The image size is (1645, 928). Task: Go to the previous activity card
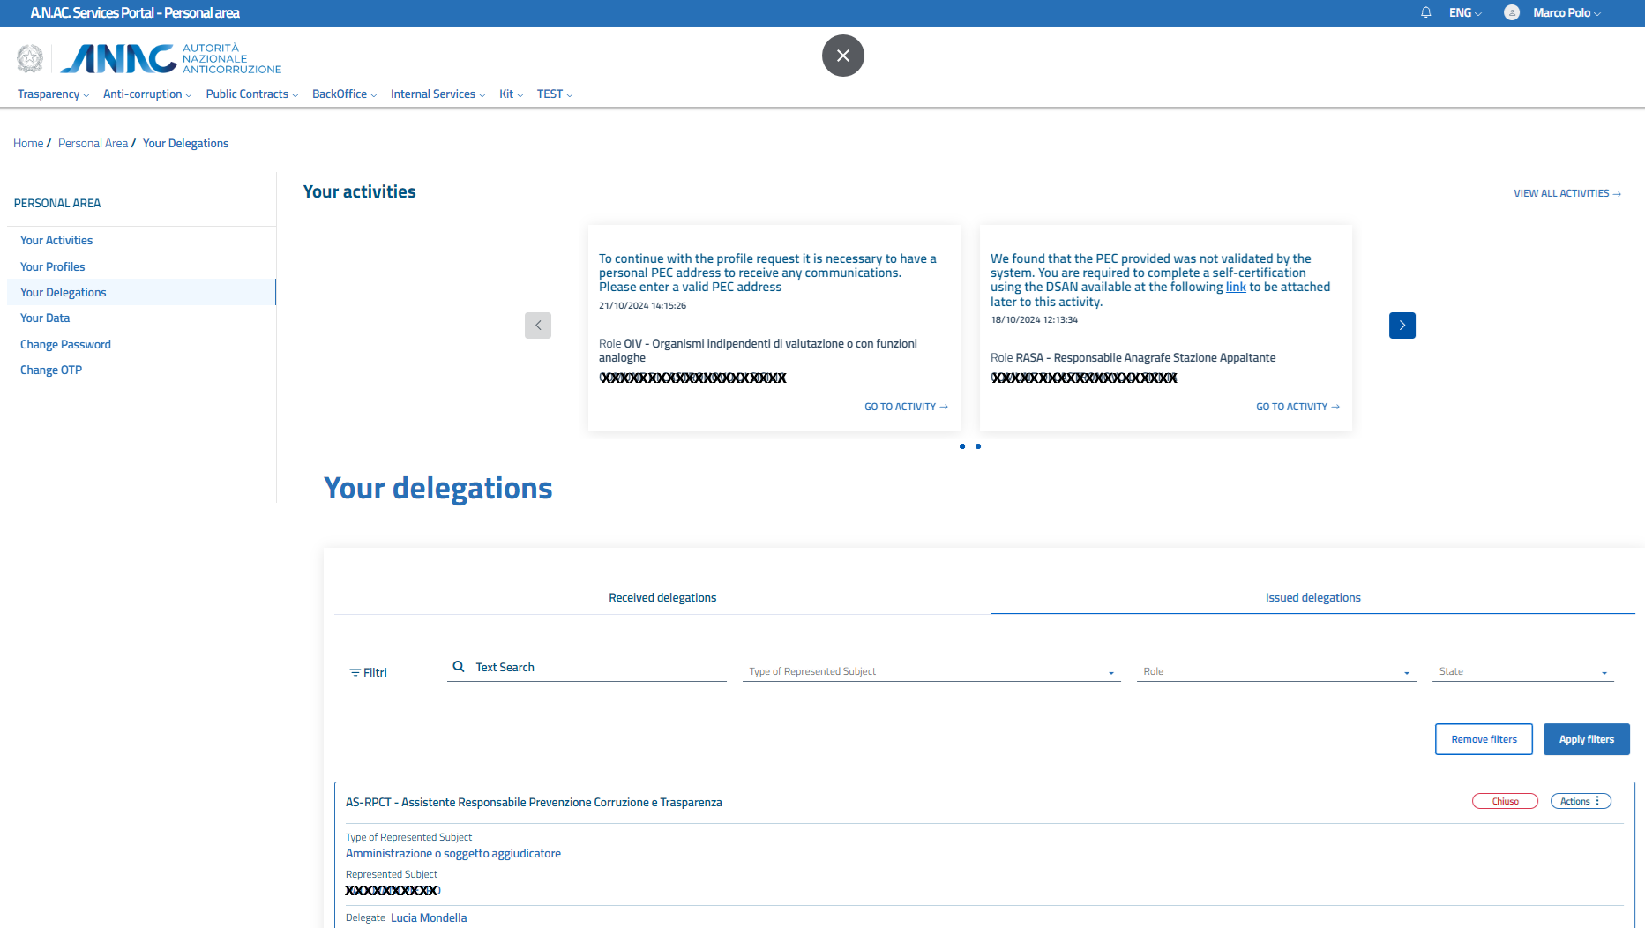pyautogui.click(x=538, y=326)
